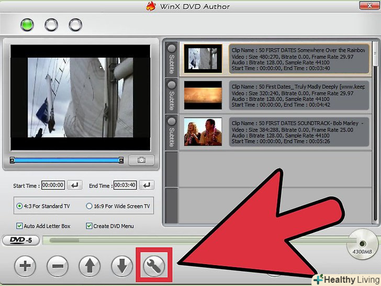
Task: Open Subtitle for Truly Madly Deeply clip
Action: (172, 96)
